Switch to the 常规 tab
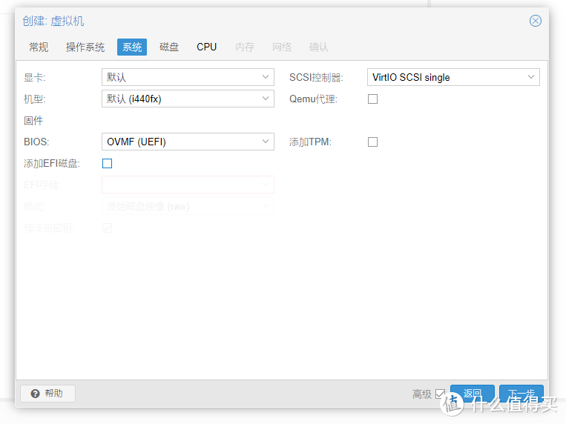 39,47
